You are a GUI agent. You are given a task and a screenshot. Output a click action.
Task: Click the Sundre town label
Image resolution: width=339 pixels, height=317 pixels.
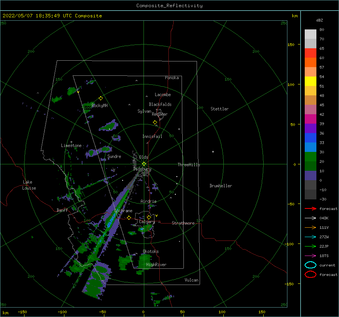point(114,156)
